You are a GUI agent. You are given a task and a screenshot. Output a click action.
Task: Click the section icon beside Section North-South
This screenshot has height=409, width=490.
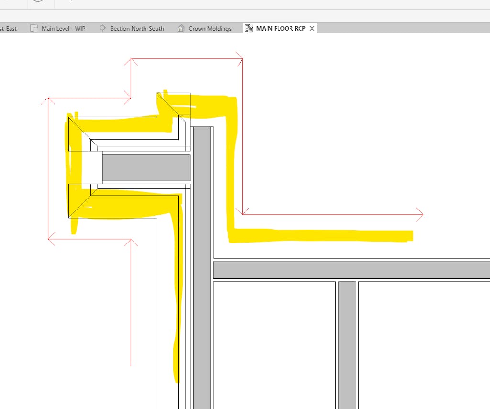click(102, 29)
